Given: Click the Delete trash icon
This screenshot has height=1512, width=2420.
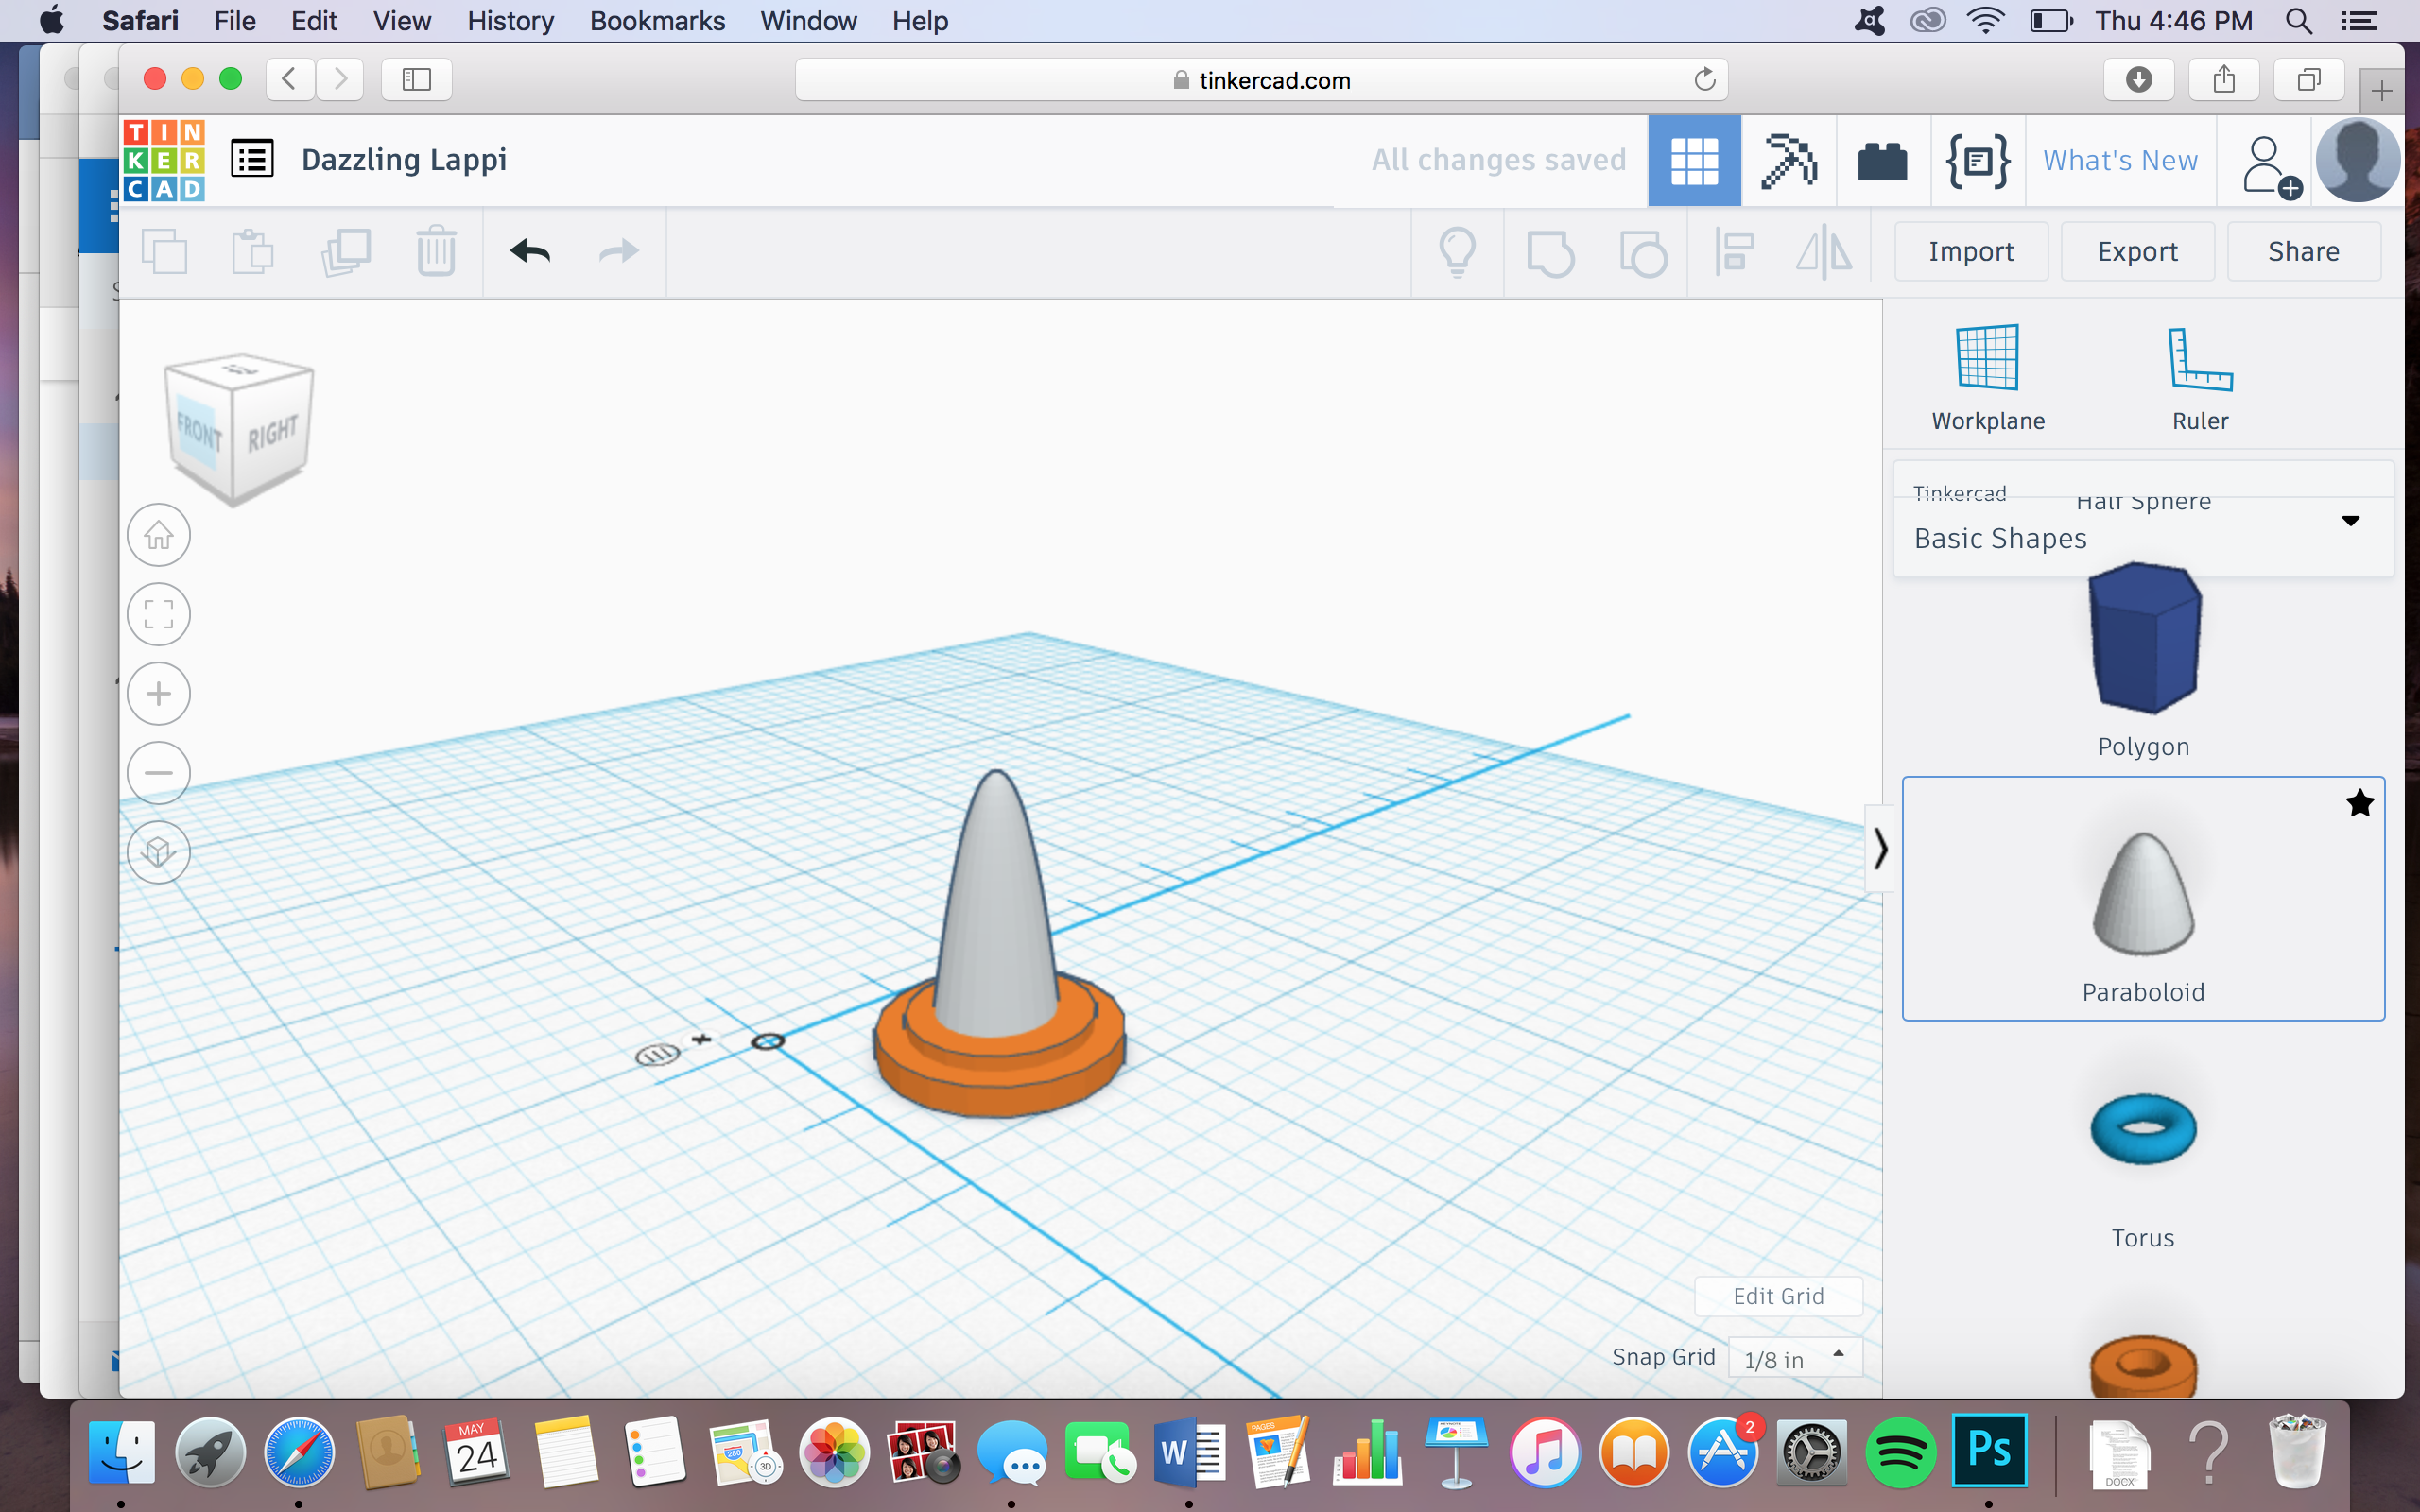Looking at the screenshot, I should 436,251.
